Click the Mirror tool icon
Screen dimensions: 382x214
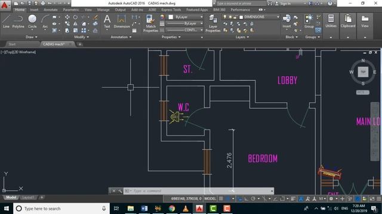point(75,24)
